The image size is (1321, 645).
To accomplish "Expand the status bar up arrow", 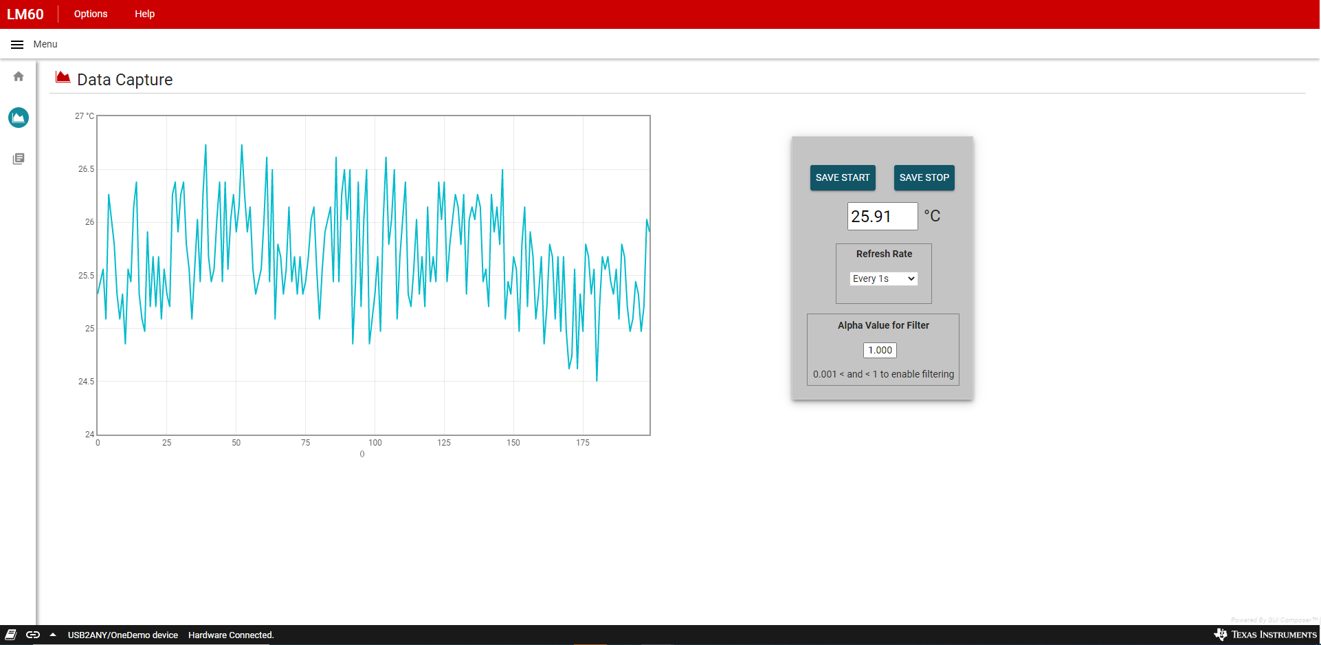I will pyautogui.click(x=53, y=635).
